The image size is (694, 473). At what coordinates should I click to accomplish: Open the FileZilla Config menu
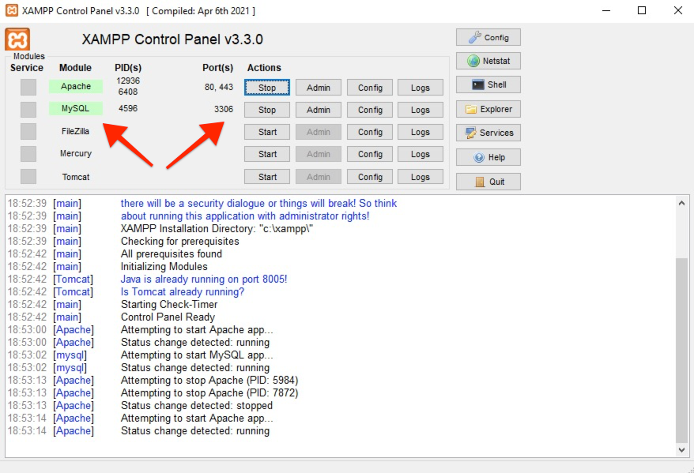[370, 132]
